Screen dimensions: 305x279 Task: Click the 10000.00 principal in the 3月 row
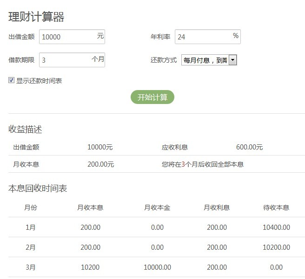157,267
